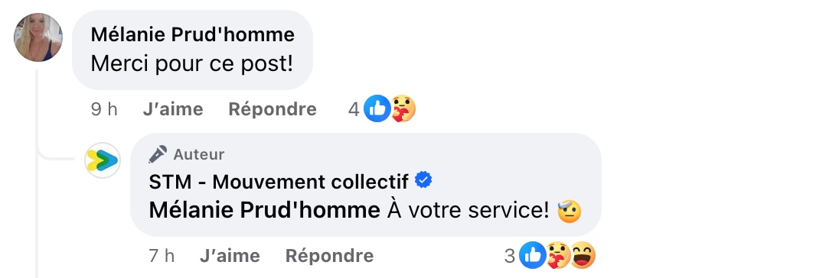839x278 pixels.
Task: Reply to Mélanie Prud'homme's comment
Action: tap(273, 109)
